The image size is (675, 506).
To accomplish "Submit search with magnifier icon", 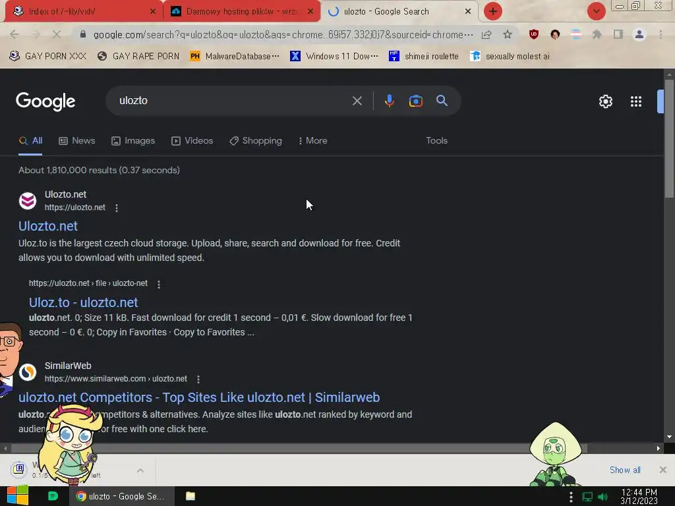I will coord(442,101).
